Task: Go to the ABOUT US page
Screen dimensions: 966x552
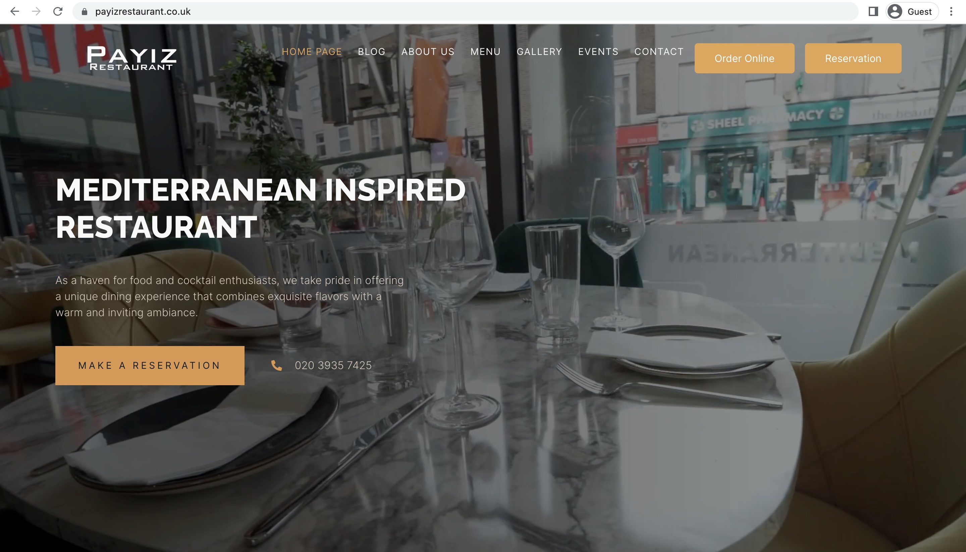Action: click(428, 52)
